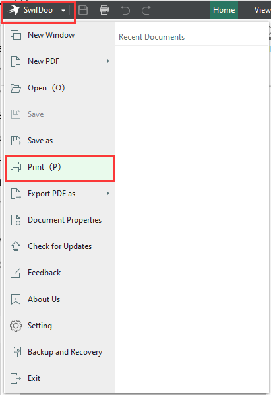Switch to the Home tab
The image size is (271, 395).
point(224,10)
